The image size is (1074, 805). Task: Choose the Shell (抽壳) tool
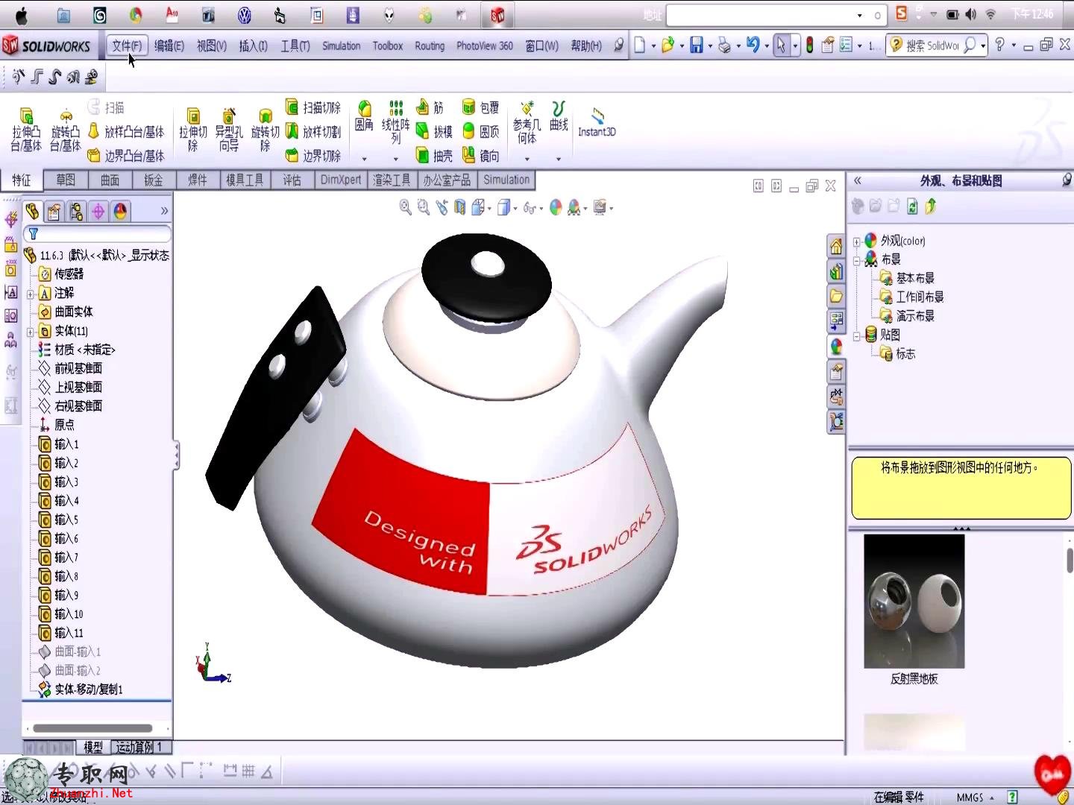click(434, 156)
